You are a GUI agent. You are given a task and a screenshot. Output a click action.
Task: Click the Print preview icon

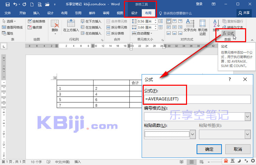click(x=40, y=4)
